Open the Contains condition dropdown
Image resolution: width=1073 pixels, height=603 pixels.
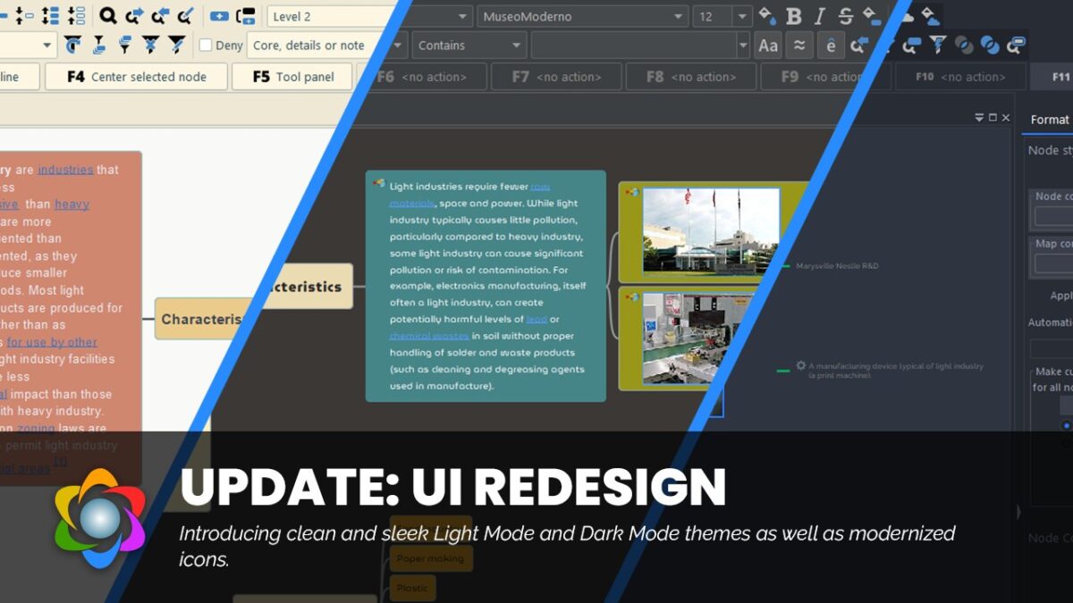(x=469, y=46)
